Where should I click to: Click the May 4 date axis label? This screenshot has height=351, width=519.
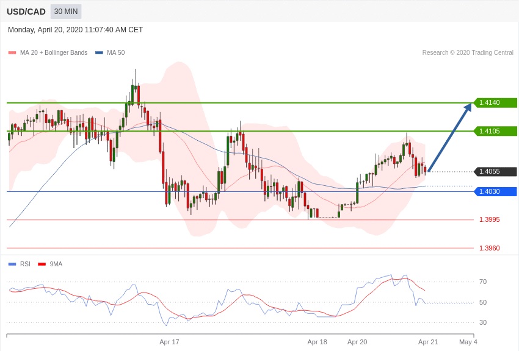[468, 342]
